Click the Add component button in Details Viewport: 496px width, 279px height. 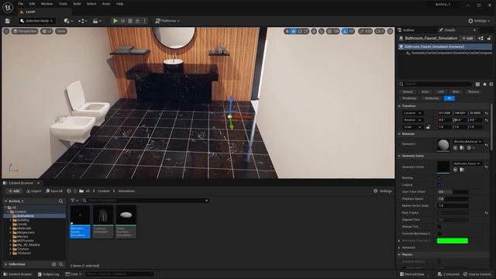[467, 38]
